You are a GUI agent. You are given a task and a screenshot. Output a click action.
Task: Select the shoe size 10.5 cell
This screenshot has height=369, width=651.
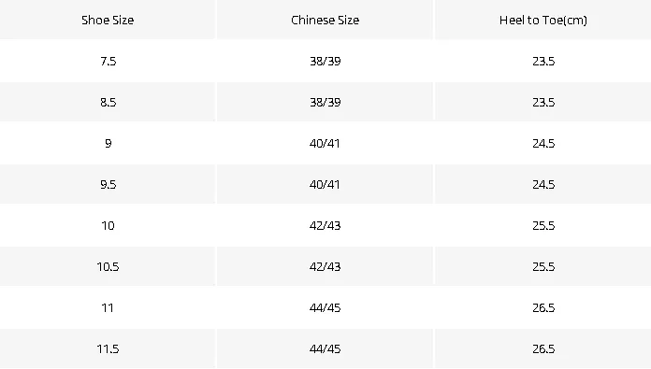pyautogui.click(x=108, y=266)
